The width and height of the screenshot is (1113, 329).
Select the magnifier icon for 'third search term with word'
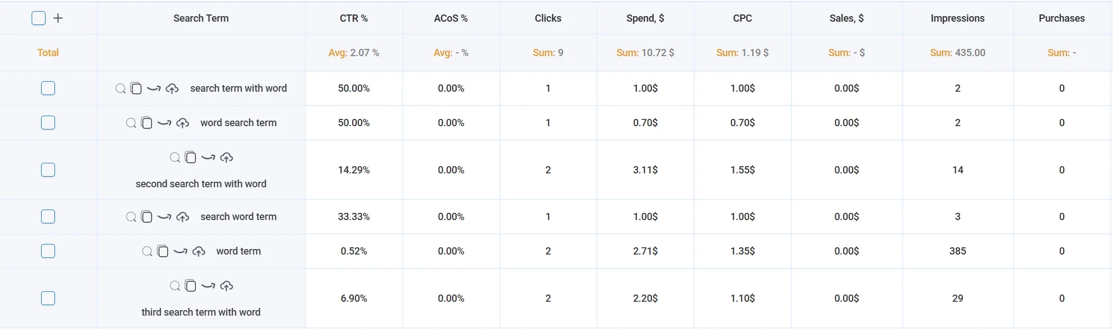tap(176, 286)
